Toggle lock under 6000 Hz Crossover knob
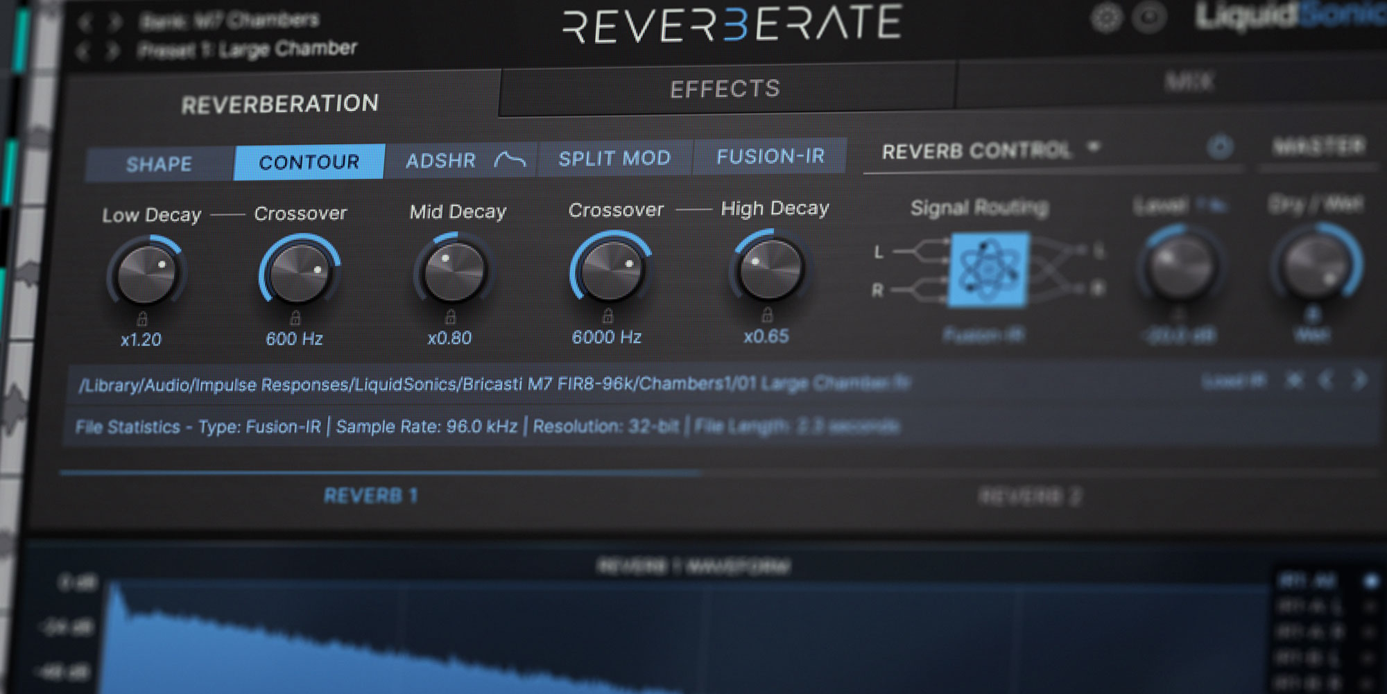The image size is (1387, 694). tap(608, 315)
